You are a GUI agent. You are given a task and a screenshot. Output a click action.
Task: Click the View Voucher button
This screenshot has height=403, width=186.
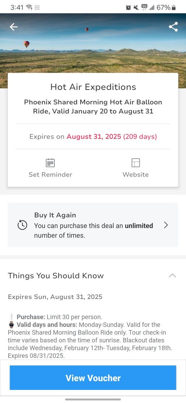tap(93, 378)
